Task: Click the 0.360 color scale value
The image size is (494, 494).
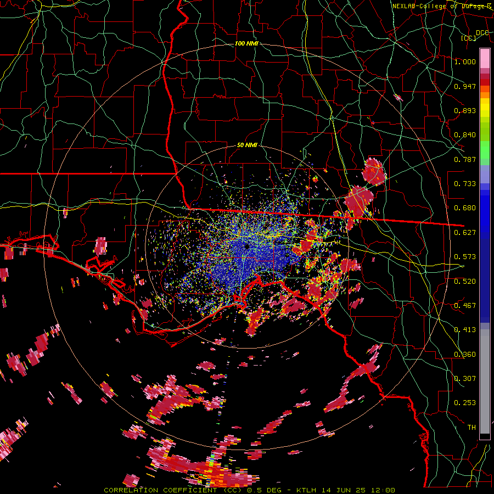Action: click(465, 355)
